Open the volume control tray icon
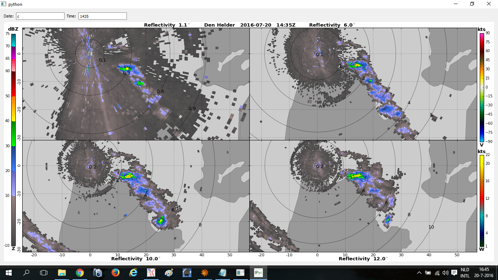This screenshot has height=280, width=498. coord(445,272)
